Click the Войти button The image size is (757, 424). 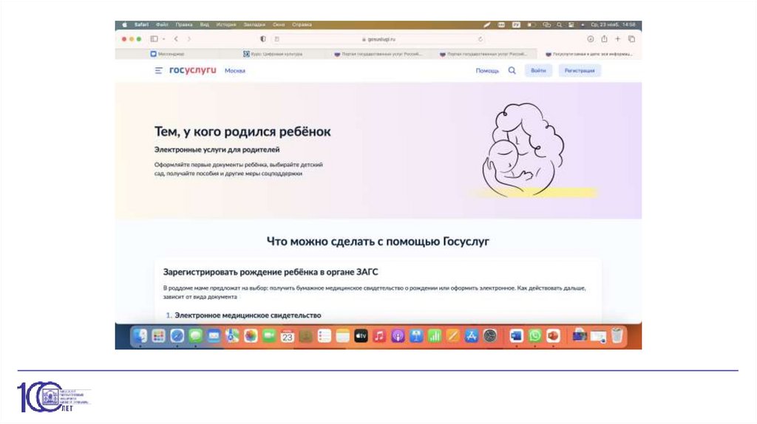coord(538,71)
